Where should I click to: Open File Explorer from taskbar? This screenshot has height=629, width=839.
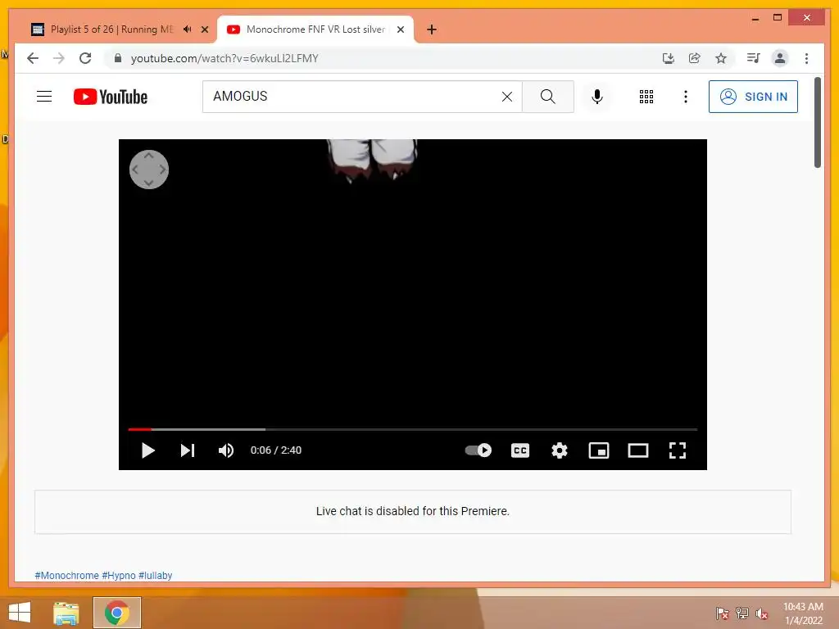coord(66,613)
